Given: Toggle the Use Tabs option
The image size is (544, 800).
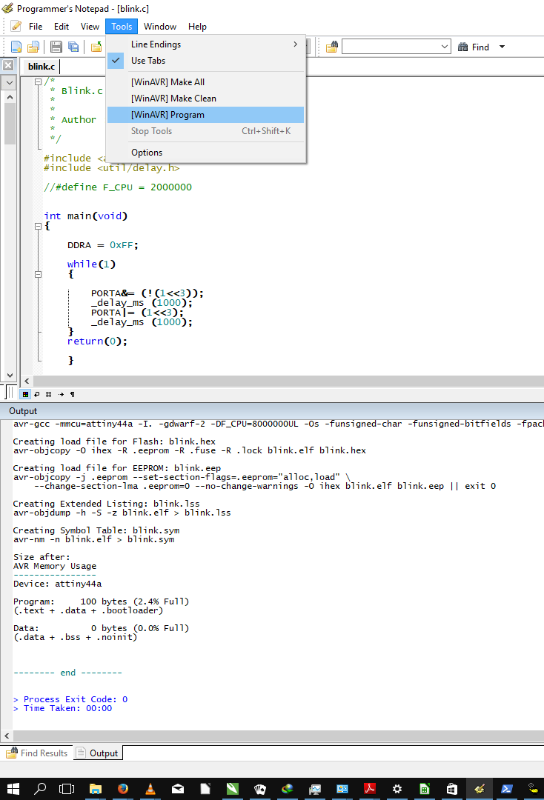Looking at the screenshot, I should coord(205,61).
